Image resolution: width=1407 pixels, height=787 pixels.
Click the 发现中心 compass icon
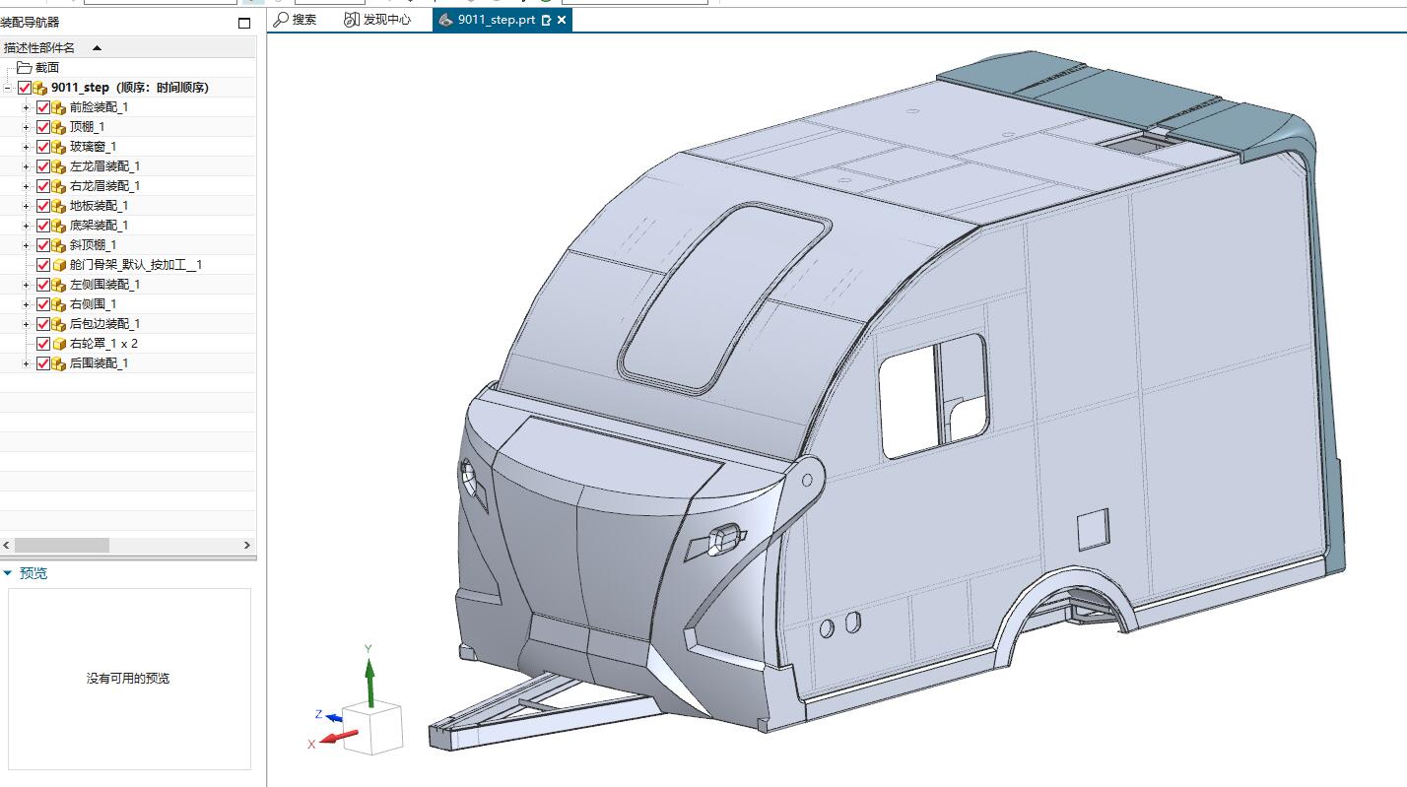coord(352,20)
